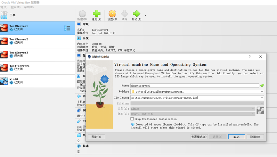Select the TestServer2 virtual machine
The height and width of the screenshot is (157, 277).
pos(37,41)
